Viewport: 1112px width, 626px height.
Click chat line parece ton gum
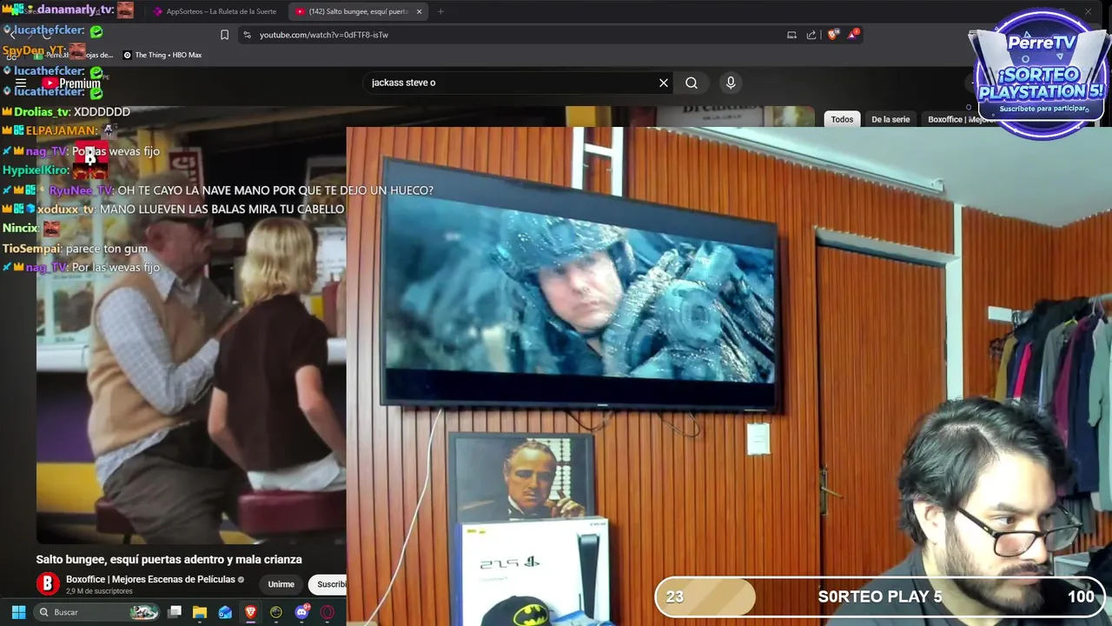coord(75,249)
